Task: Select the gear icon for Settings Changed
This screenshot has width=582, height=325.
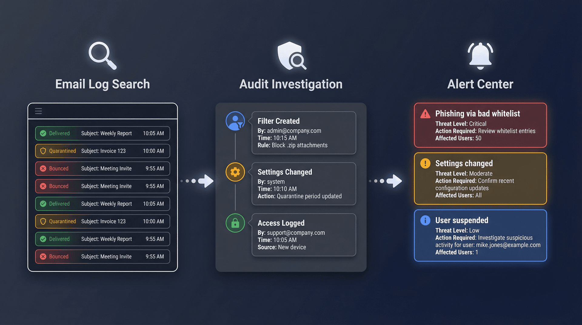Action: tap(235, 172)
